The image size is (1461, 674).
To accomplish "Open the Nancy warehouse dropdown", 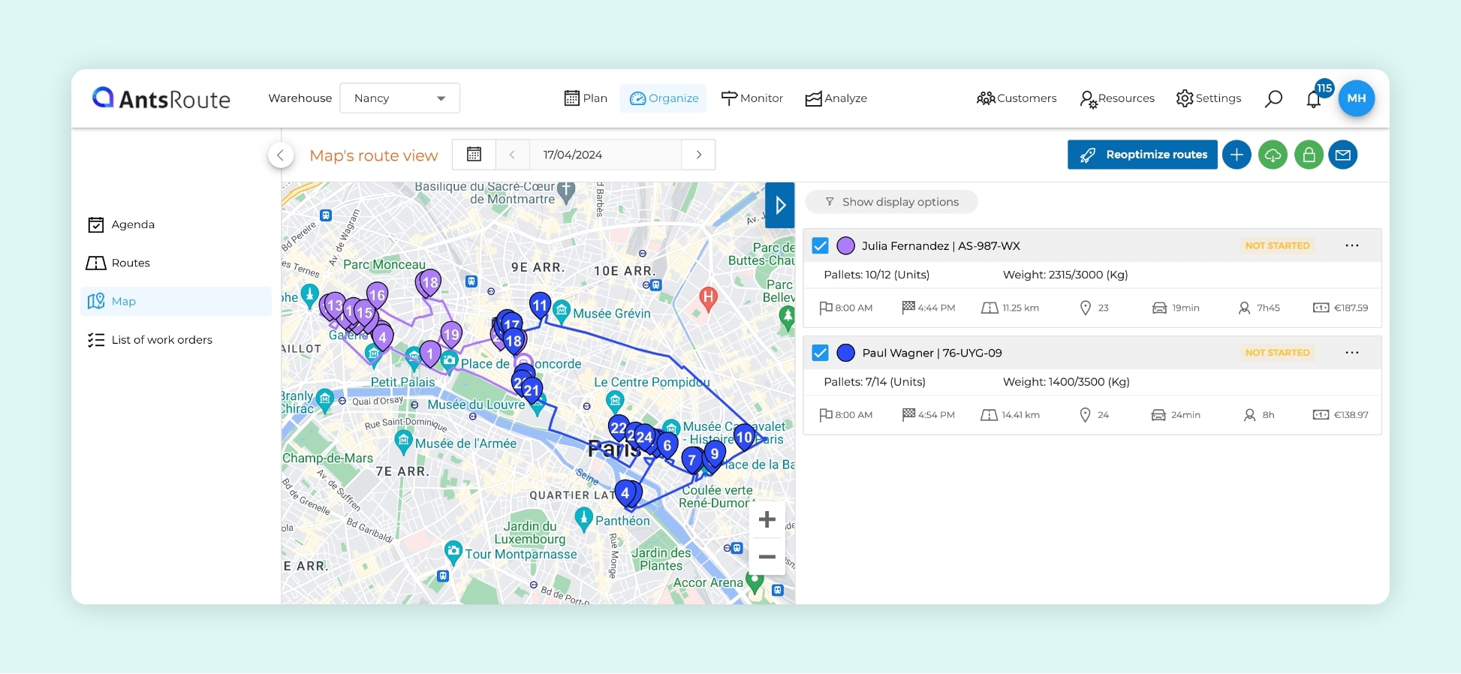I will [399, 98].
